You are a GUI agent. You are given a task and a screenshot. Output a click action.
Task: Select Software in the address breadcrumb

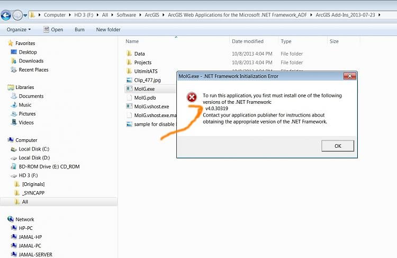tap(126, 15)
